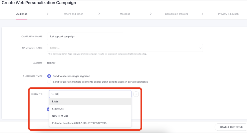Image resolution: width=247 pixels, height=133 pixels.
Task: Click the chevron after Where and When step
Action: click(x=99, y=14)
